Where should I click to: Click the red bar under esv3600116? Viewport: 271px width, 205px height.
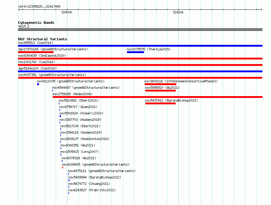coord(160,84)
